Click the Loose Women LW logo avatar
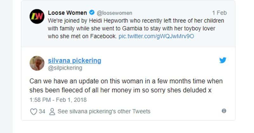 pos(37,17)
